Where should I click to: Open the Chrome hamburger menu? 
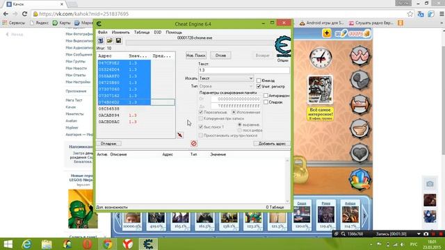[442, 14]
